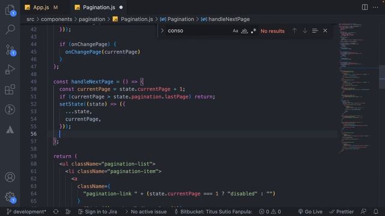Click onChangePage(currentPage) call on line 45
Image resolution: width=385 pixels, height=216 pixels.
(x=103, y=52)
